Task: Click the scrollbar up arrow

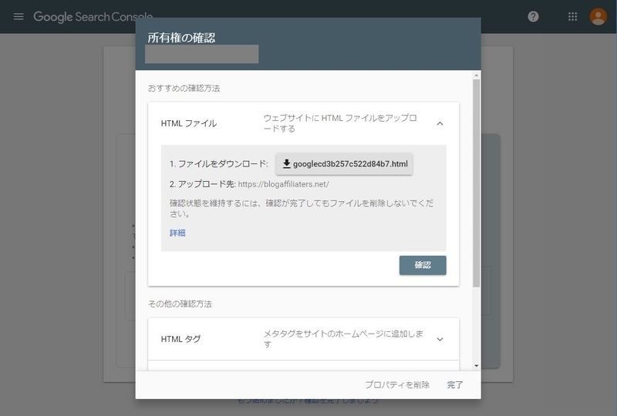Action: pos(477,75)
